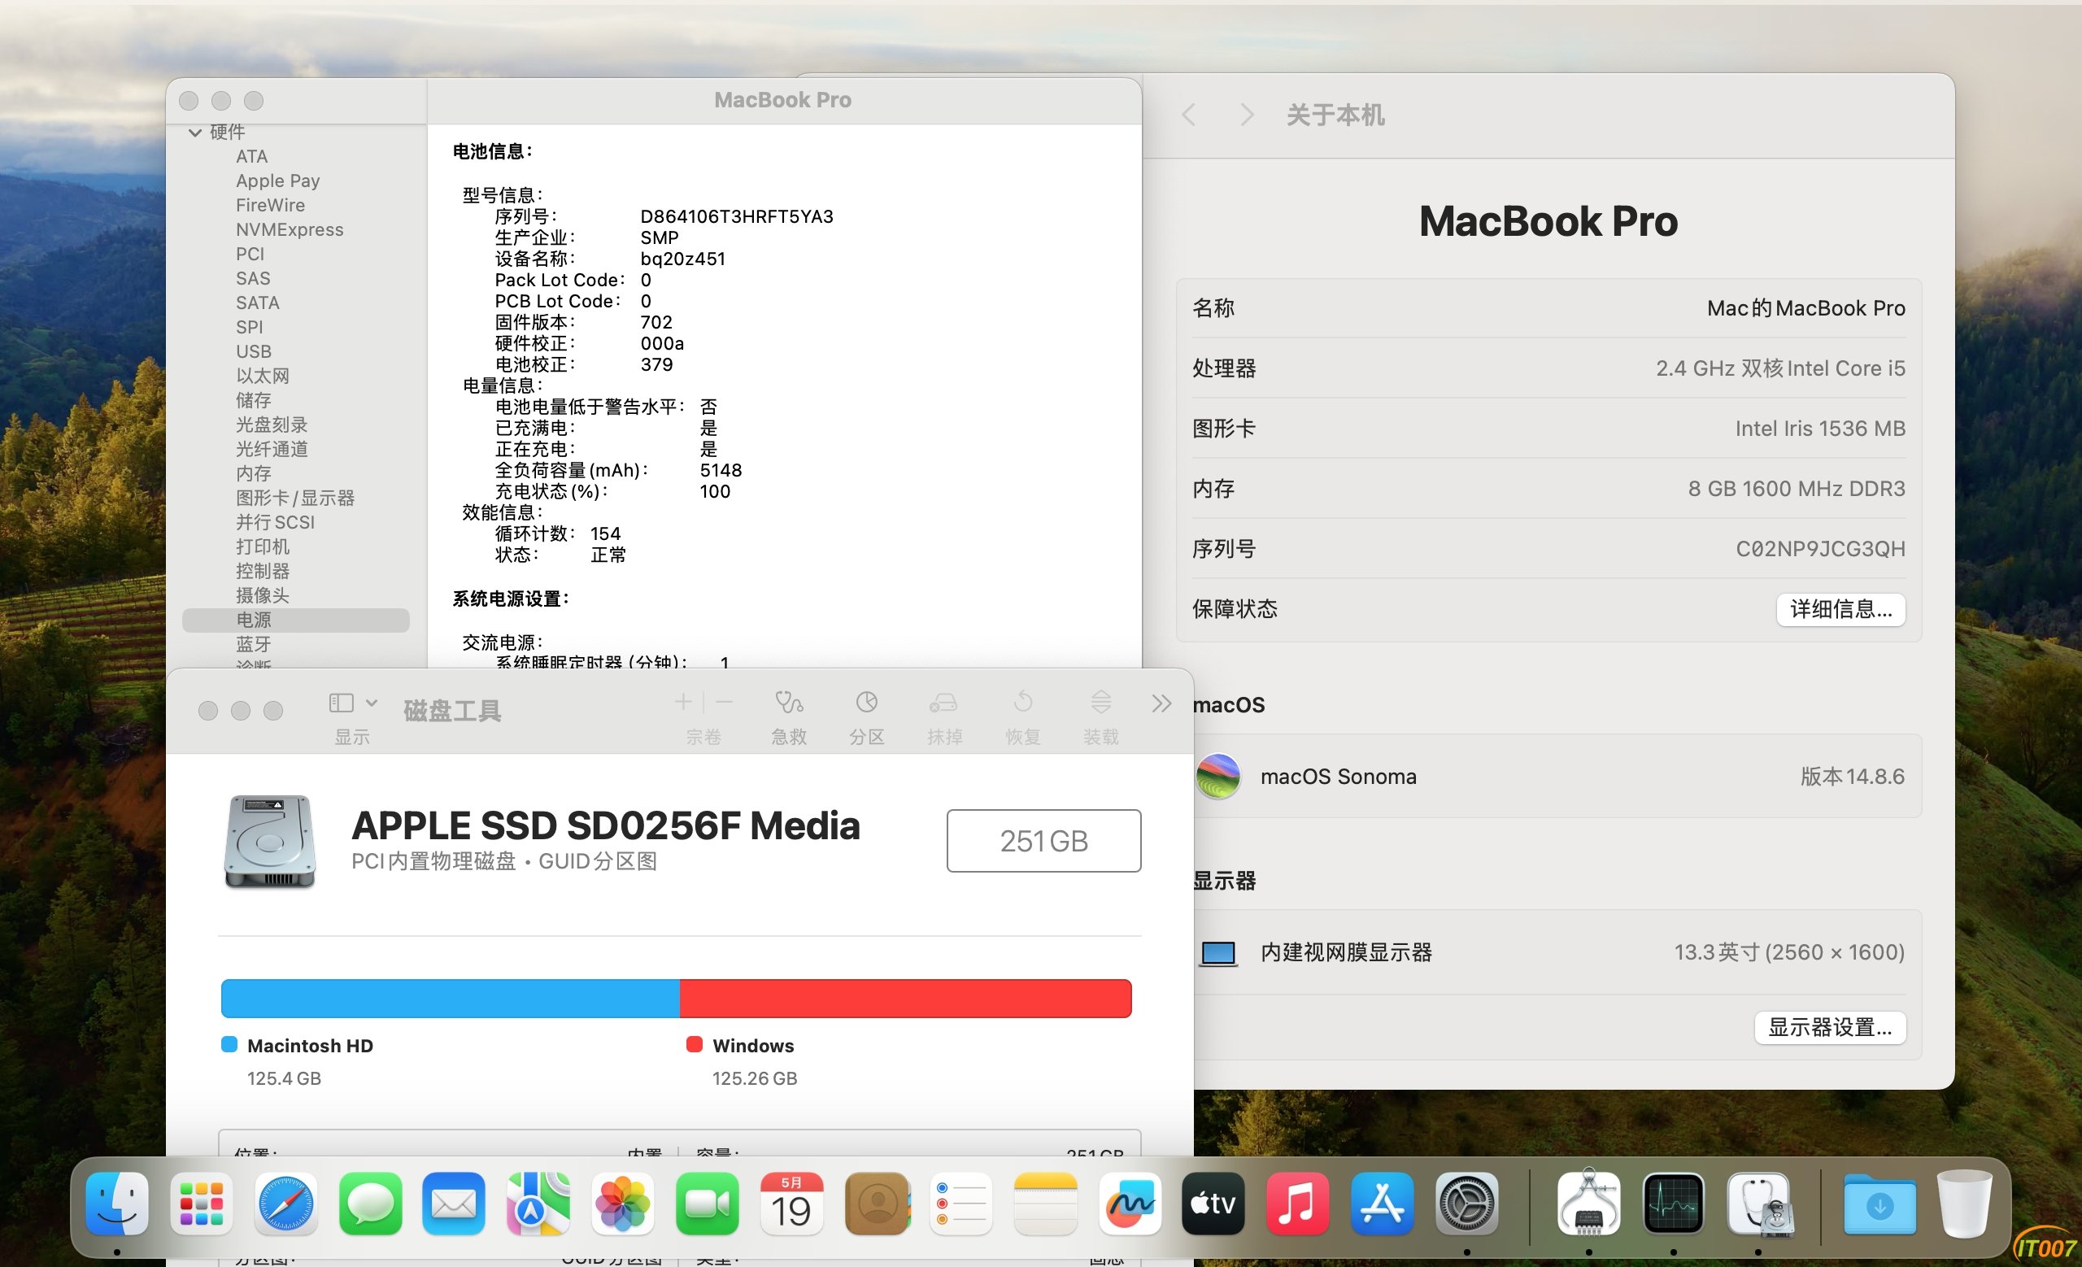
Task: Open Disk Utility icon in Dock
Action: click(1759, 1204)
